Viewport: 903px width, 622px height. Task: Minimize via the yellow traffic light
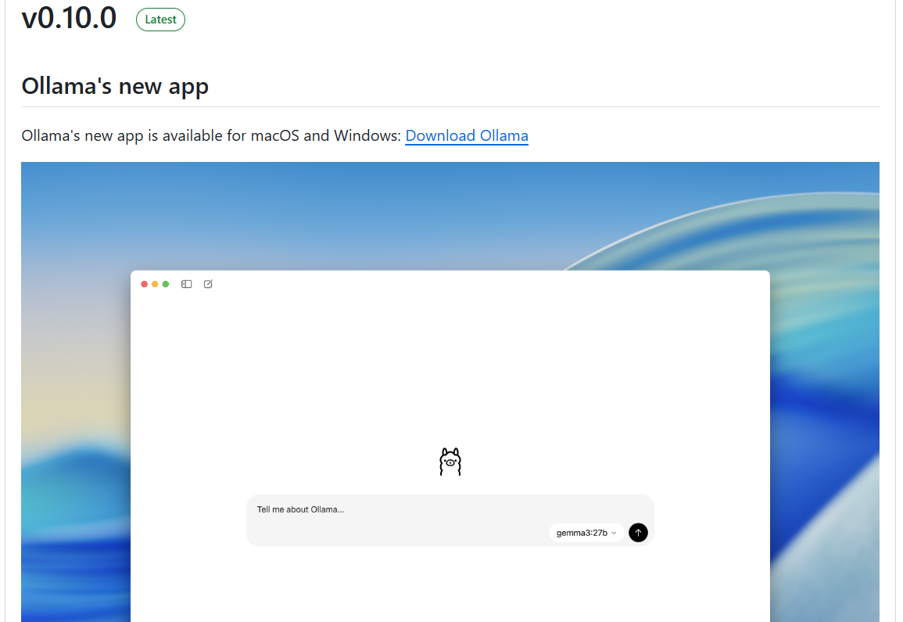click(155, 284)
